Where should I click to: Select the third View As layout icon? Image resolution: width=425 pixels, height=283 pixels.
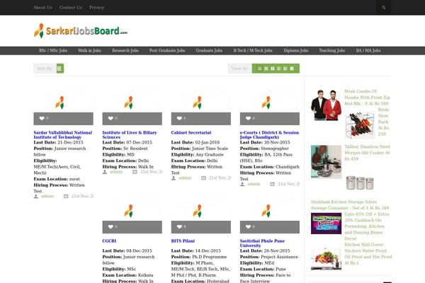[273, 69]
